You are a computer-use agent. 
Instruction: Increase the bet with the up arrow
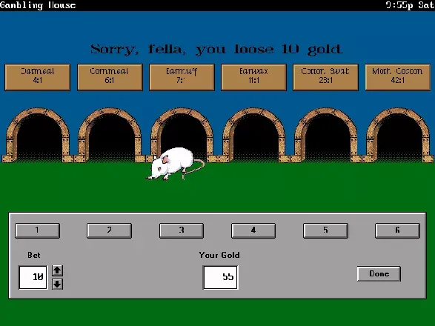pos(57,270)
